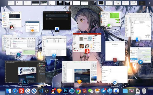Open Simplenote from the Dock
Image resolution: width=153 pixels, height=95 pixels.
point(34,91)
